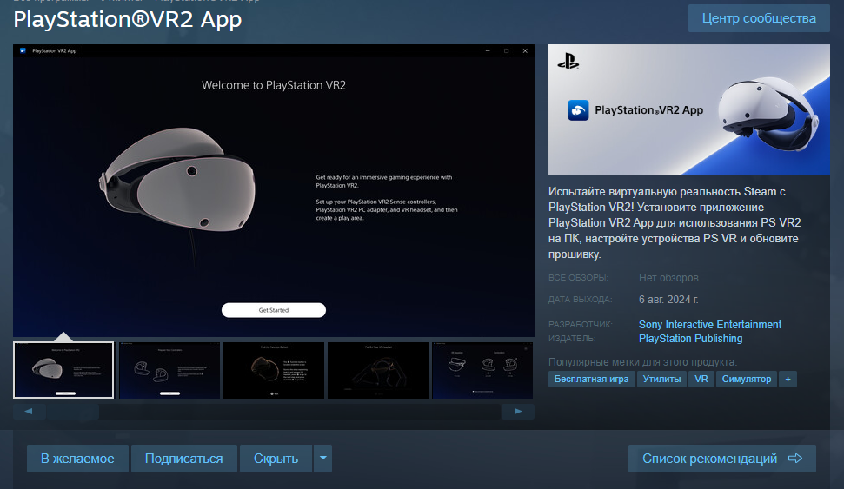Click the Нет обзоров reviews text
Screen dimensions: 844x489
[668, 278]
